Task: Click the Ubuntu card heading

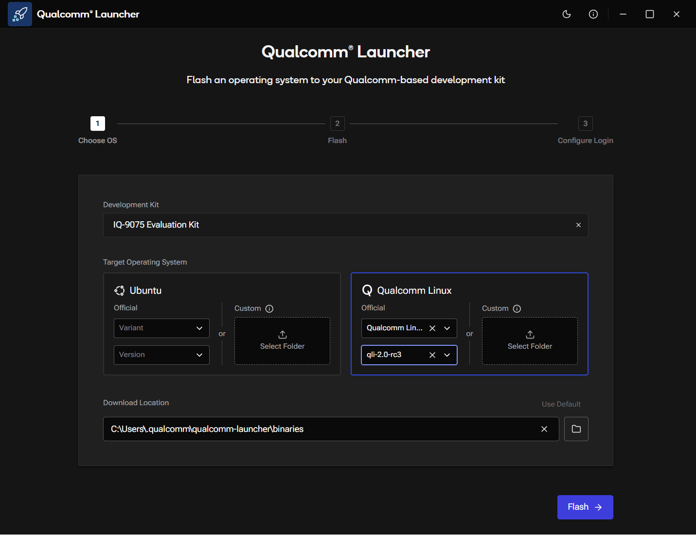Action: click(145, 290)
